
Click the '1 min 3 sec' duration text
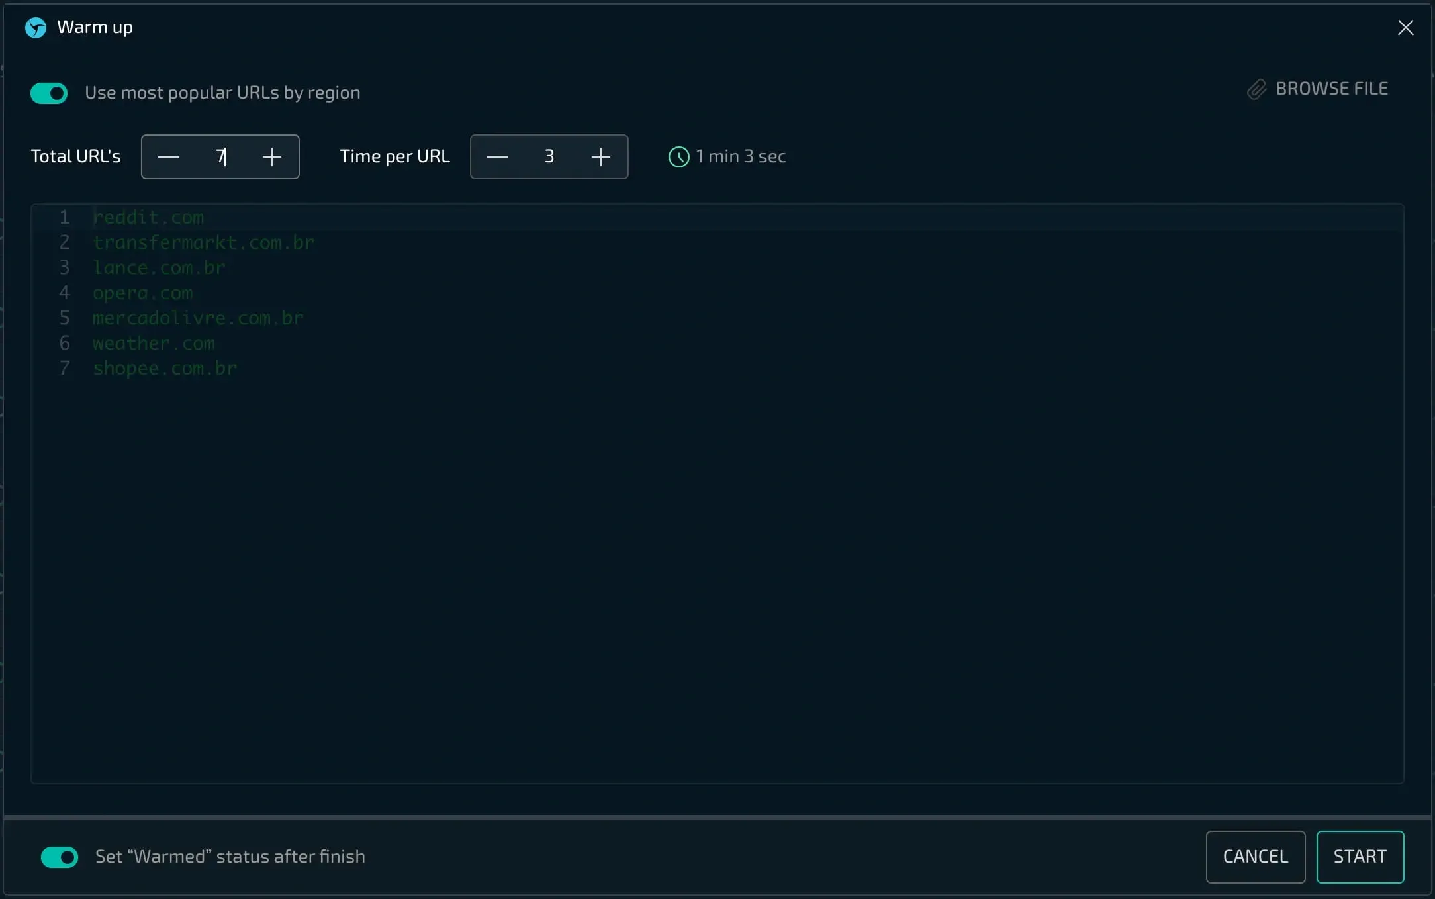[x=741, y=156]
